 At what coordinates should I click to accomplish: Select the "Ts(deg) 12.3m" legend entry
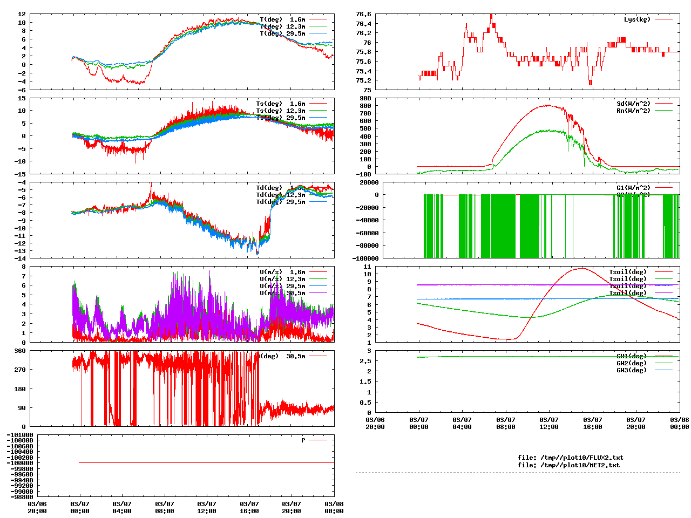(281, 111)
